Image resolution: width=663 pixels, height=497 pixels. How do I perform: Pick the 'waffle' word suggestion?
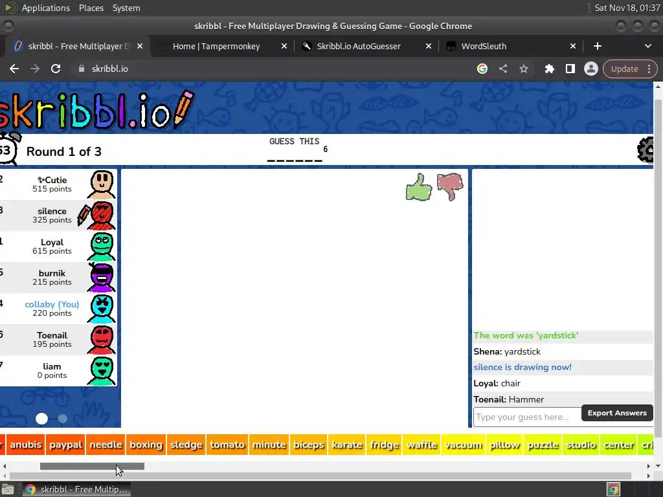421,445
